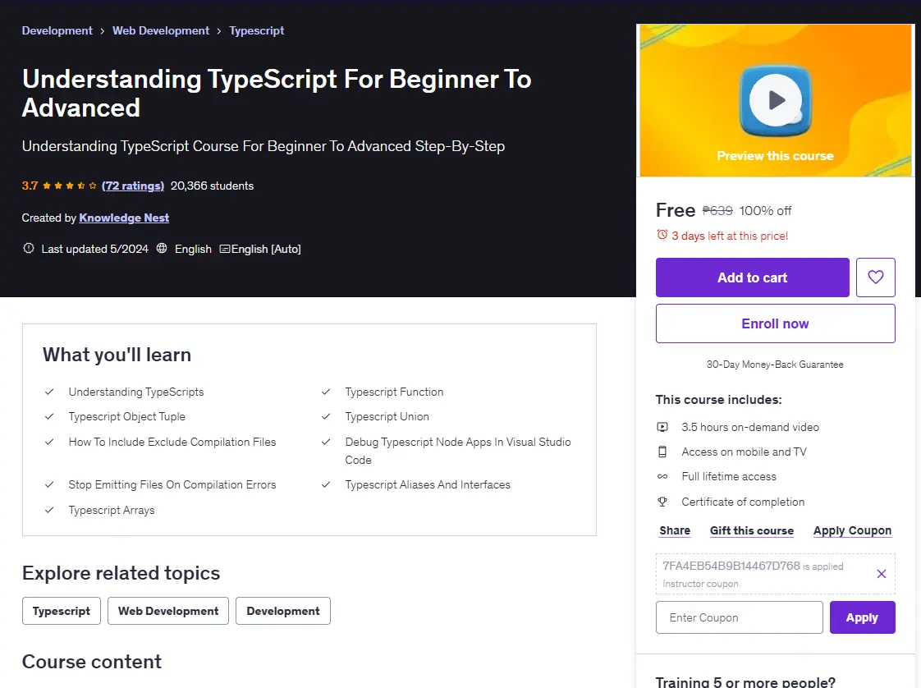The image size is (921, 688).
Task: Click the Course content heading
Action: click(x=92, y=662)
